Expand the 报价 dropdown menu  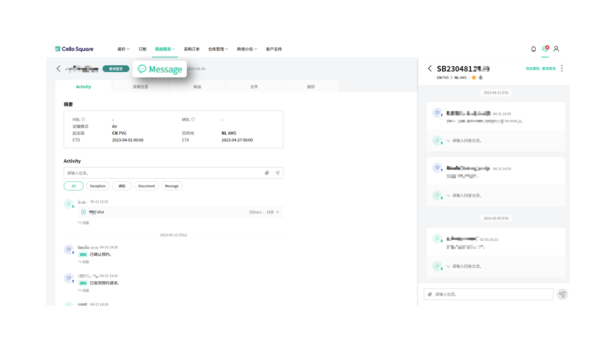point(124,49)
